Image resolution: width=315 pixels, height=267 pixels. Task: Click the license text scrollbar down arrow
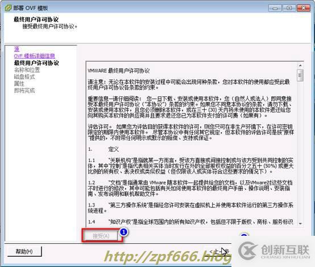[x=300, y=223]
